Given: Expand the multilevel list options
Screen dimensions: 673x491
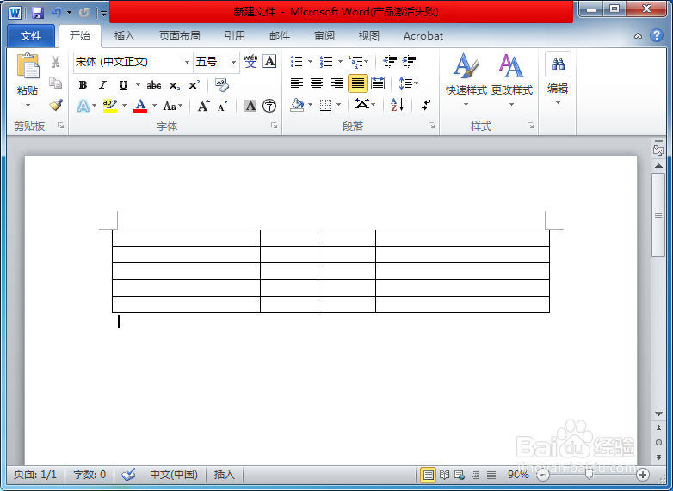Looking at the screenshot, I should [x=366, y=62].
